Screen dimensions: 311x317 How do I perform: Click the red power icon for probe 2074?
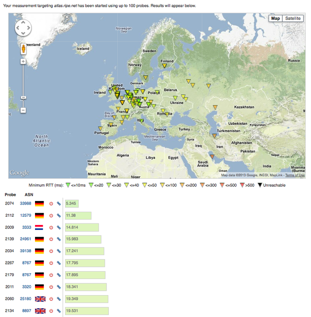click(x=51, y=204)
